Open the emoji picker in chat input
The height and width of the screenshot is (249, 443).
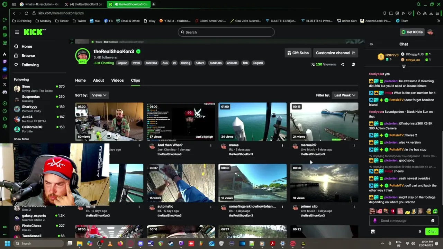coord(433,221)
